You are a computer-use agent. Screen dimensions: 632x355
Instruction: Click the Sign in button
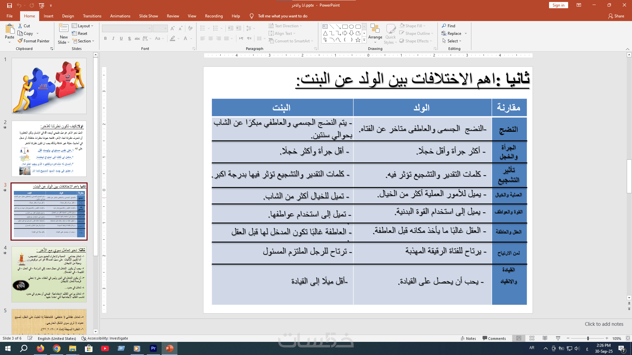click(558, 5)
